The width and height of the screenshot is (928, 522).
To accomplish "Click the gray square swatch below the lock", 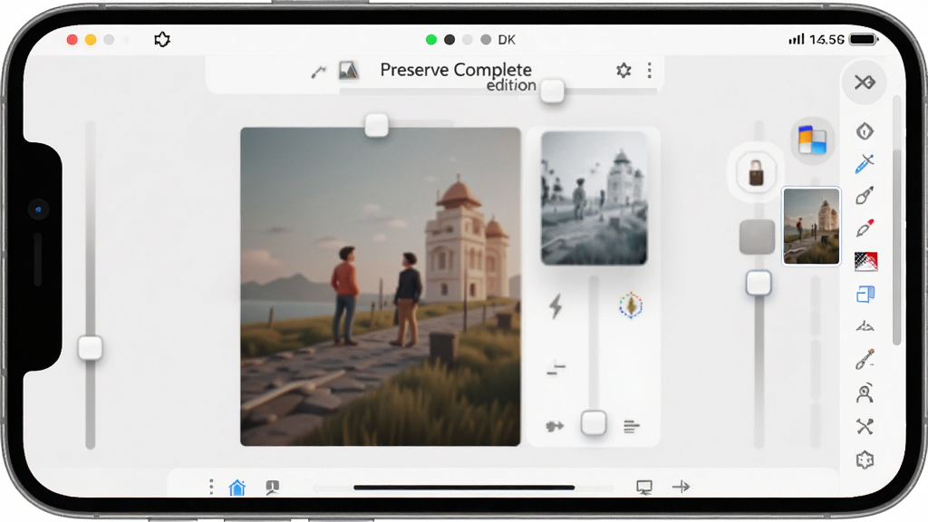I will tap(757, 237).
